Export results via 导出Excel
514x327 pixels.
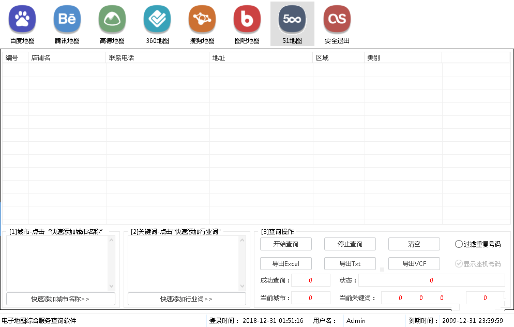click(286, 264)
